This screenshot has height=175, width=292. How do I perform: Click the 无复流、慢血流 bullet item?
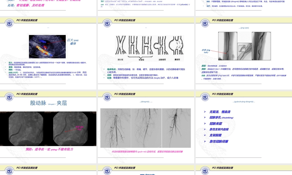pos(220,112)
